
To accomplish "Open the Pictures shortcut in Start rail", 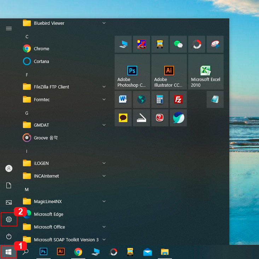I will click(x=9, y=202).
